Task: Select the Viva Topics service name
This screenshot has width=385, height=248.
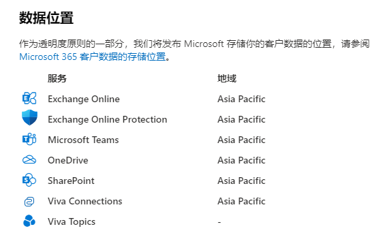Action: click(72, 221)
